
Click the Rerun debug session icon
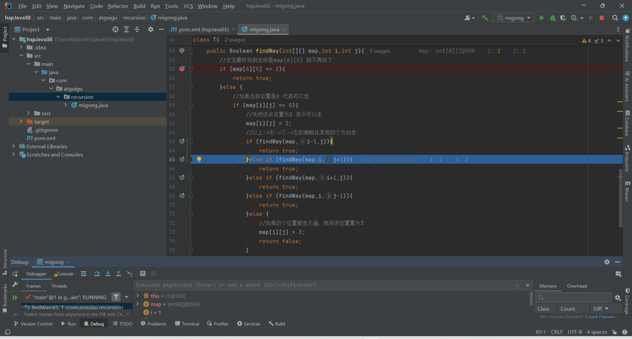point(15,274)
